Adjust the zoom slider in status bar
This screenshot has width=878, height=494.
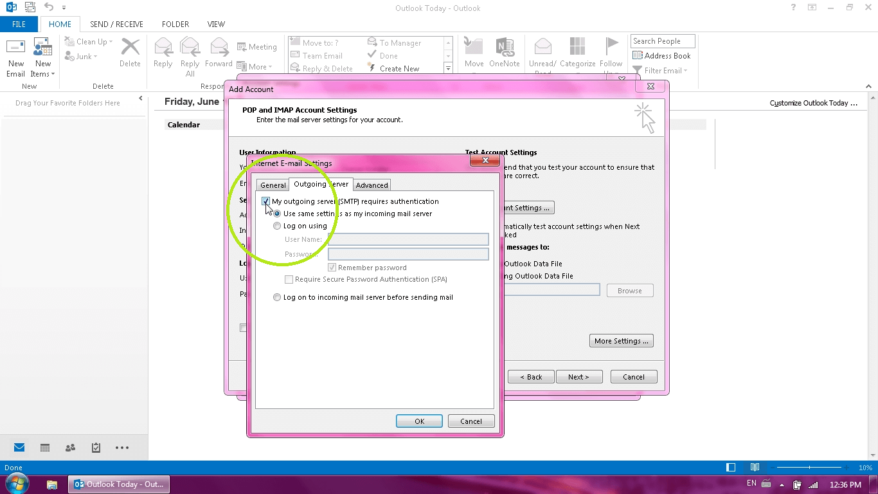coord(809,468)
